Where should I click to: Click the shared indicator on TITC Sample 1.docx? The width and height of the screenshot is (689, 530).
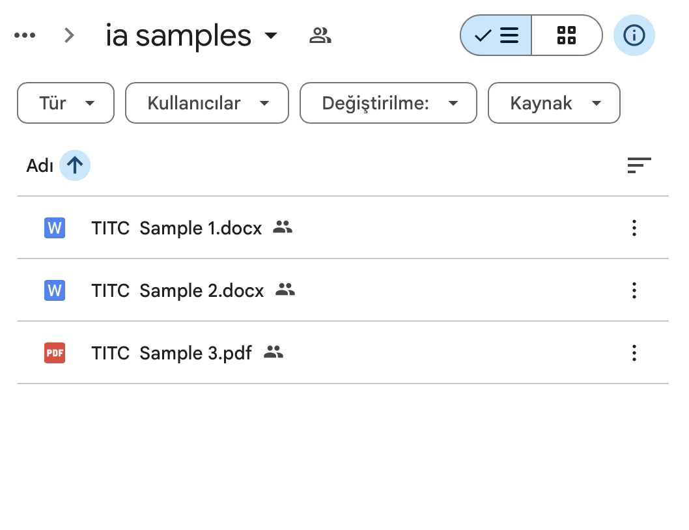[x=283, y=228]
